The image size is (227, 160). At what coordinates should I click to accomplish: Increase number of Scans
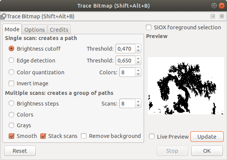tap(138, 102)
